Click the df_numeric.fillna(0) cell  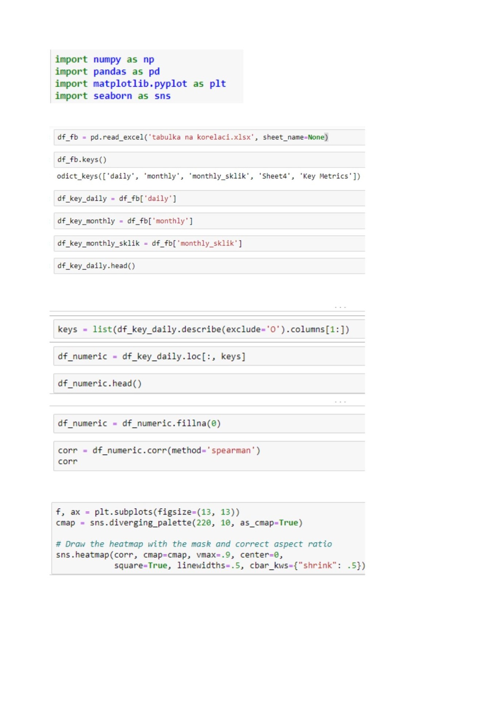coord(209,424)
